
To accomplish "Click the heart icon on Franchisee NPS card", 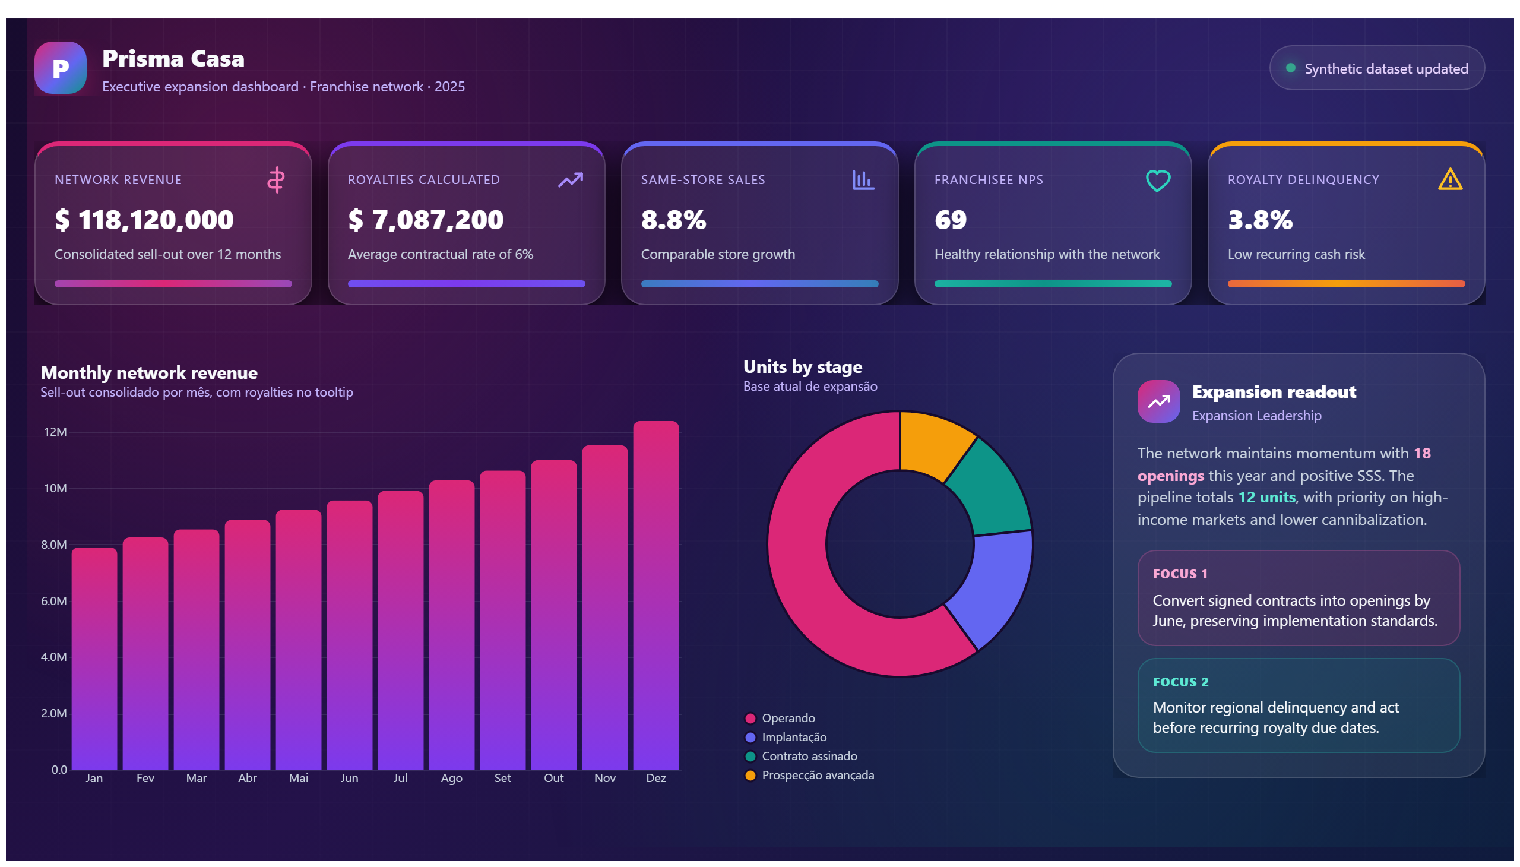I will coord(1157,181).
